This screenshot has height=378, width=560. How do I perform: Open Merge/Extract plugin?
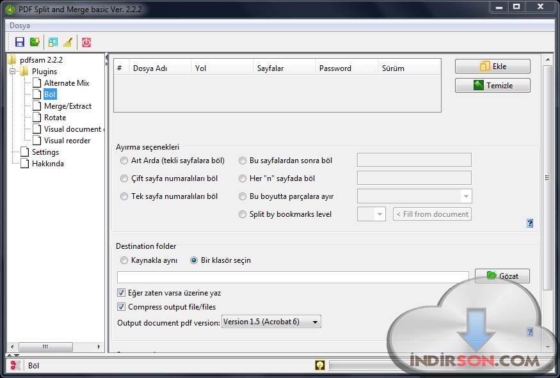tap(68, 106)
